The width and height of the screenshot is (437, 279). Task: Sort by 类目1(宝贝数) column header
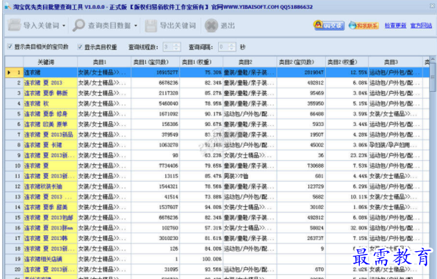coord(155,62)
